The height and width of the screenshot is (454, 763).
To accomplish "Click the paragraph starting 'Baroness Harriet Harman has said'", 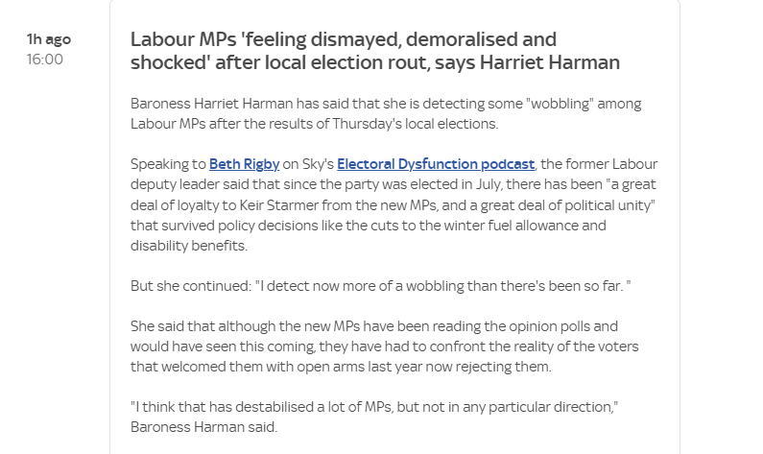I will (386, 113).
